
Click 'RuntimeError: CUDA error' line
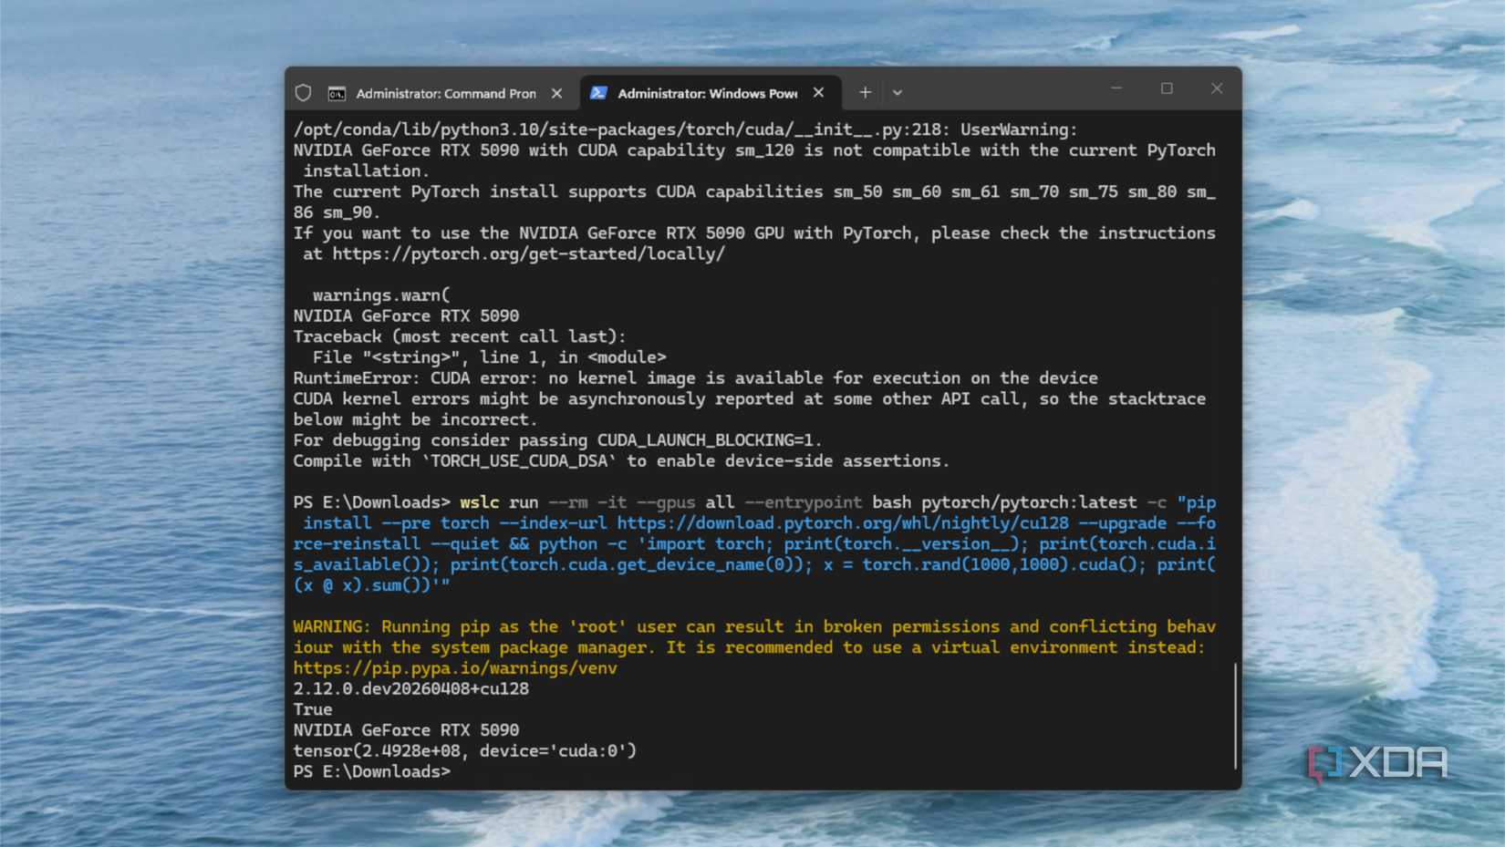695,378
